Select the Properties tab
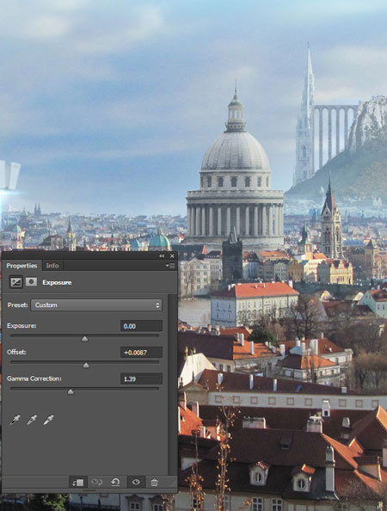The height and width of the screenshot is (511, 387). point(21,266)
